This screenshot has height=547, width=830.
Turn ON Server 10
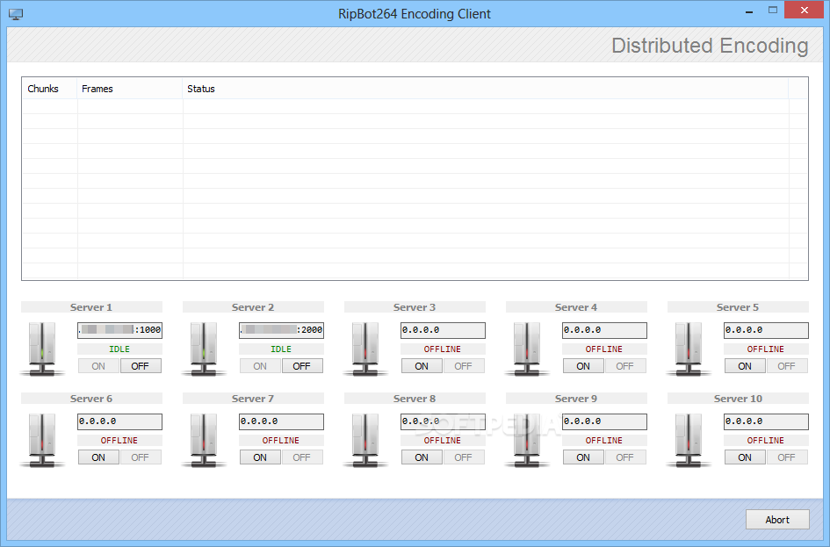pos(745,457)
